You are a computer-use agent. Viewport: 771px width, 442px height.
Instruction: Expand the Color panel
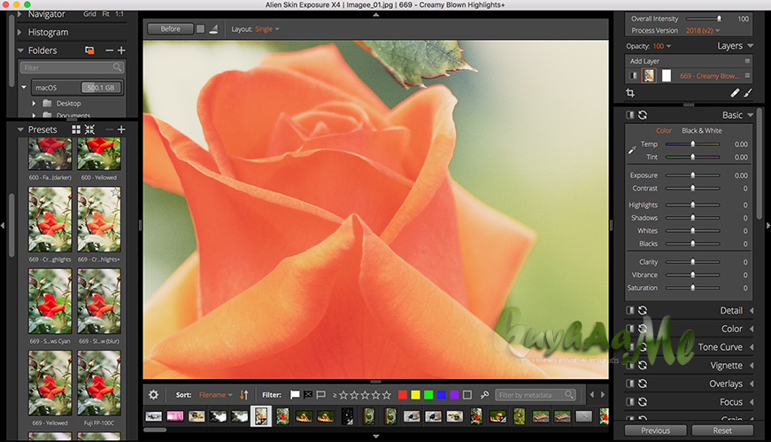pyautogui.click(x=752, y=329)
